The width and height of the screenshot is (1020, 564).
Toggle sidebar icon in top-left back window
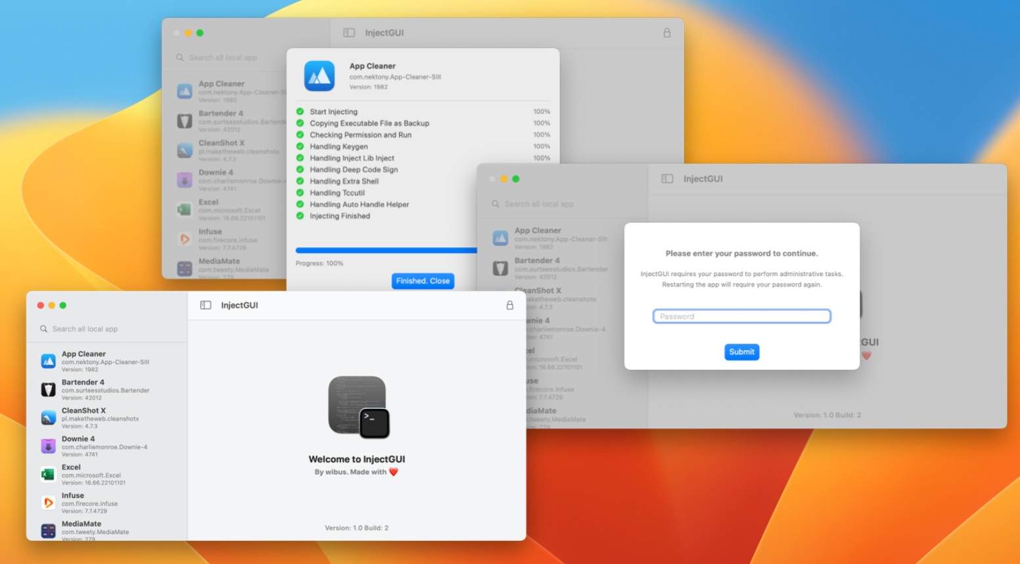point(349,32)
